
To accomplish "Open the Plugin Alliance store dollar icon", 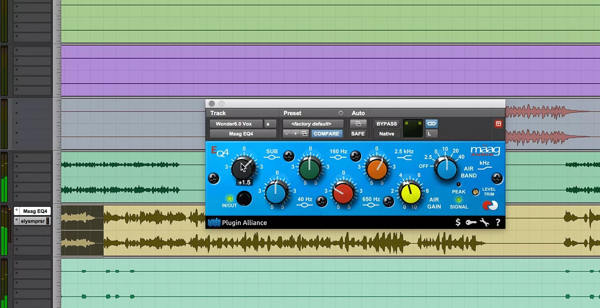I will [x=458, y=223].
